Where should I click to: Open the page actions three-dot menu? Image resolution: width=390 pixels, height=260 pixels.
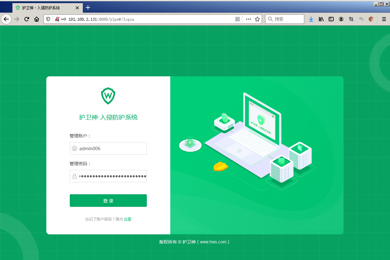pyautogui.click(x=249, y=19)
